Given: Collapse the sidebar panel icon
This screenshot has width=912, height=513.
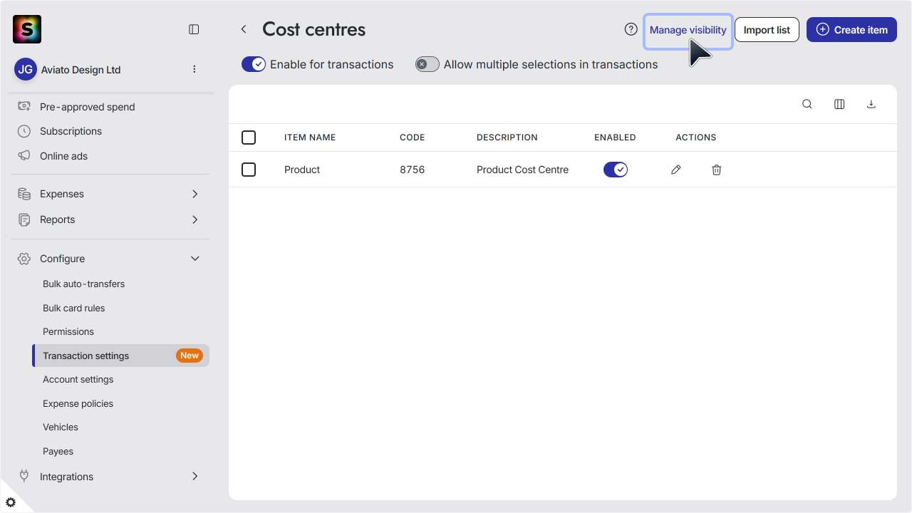Looking at the screenshot, I should click(194, 29).
